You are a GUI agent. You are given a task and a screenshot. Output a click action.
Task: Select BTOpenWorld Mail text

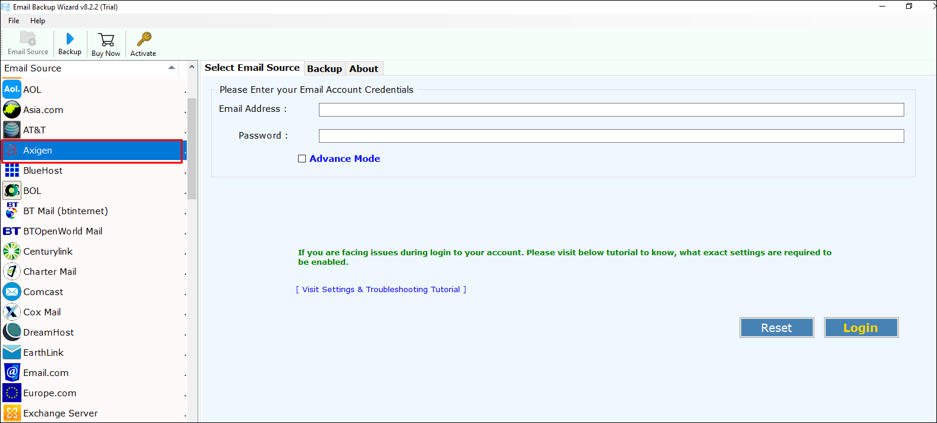pos(62,231)
